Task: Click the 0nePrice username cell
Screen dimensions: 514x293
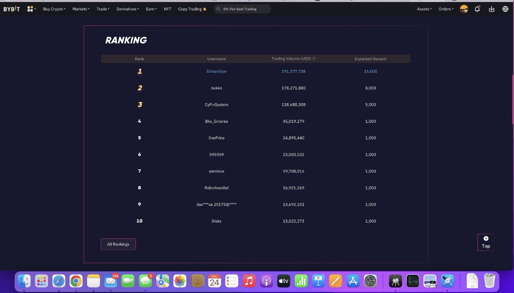Action: click(216, 138)
